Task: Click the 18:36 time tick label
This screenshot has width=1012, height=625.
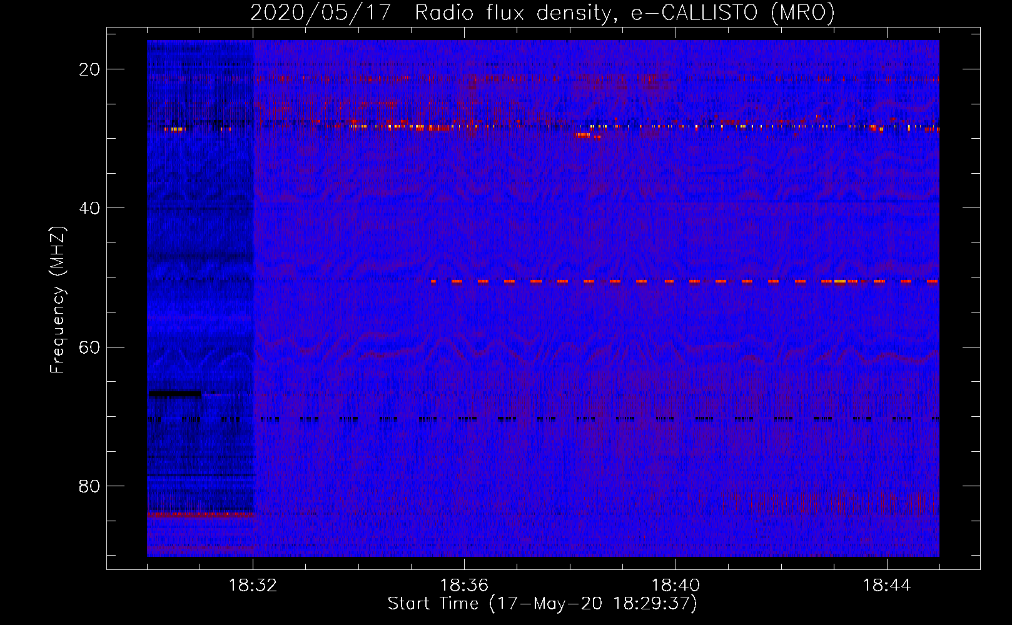Action: click(x=464, y=586)
